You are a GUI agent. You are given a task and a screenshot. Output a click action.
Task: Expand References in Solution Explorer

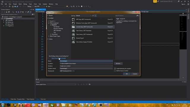click(x=4, y=22)
